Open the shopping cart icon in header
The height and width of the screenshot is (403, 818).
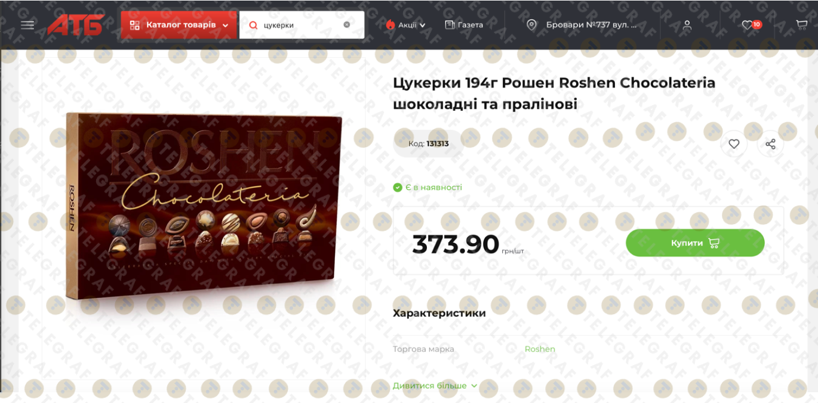(802, 25)
